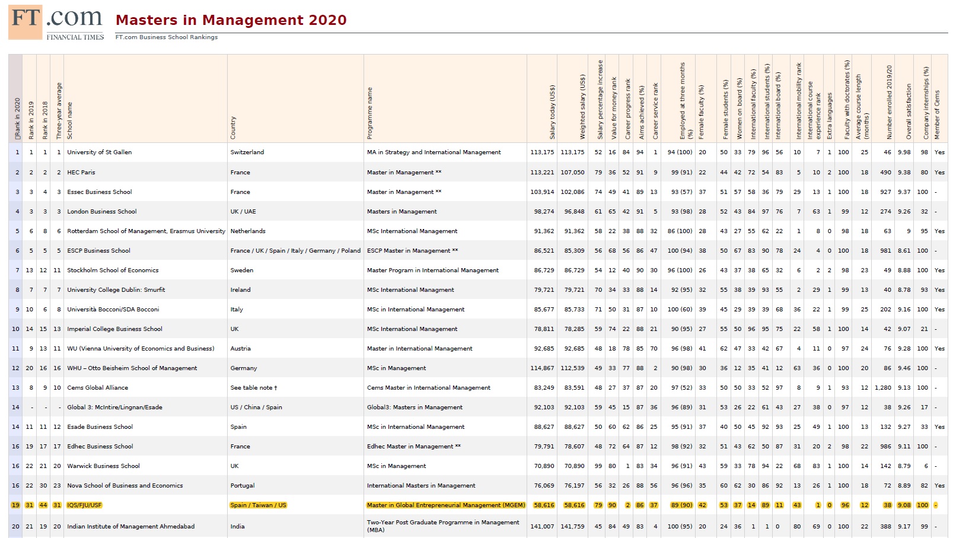This screenshot has height=538, width=953.
Task: Click the FT.com Financial Times logo
Action: [x=56, y=23]
